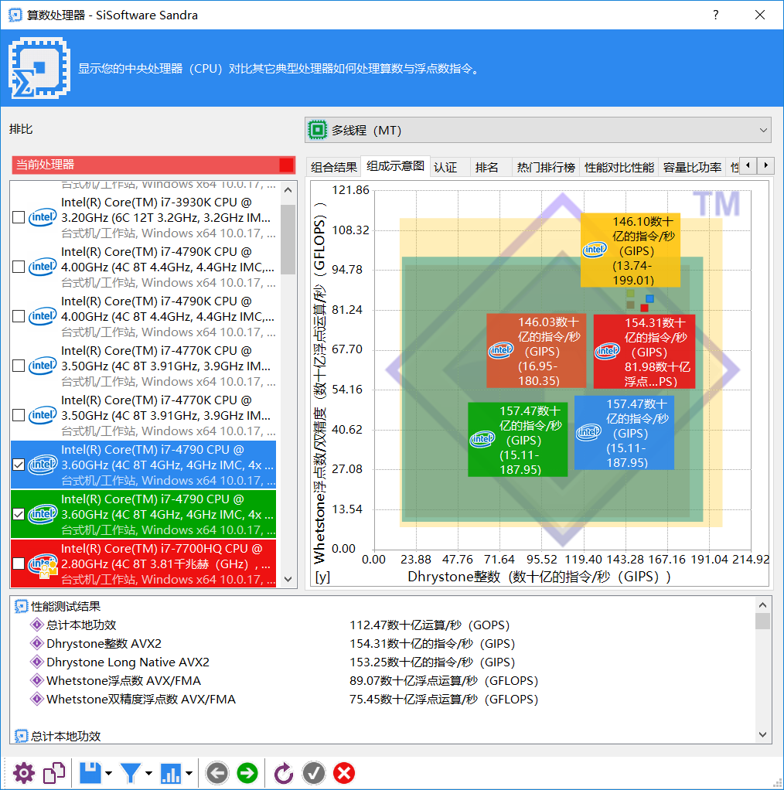Check the first i7-4790K processor checkbox
The image size is (784, 790).
coord(19,267)
